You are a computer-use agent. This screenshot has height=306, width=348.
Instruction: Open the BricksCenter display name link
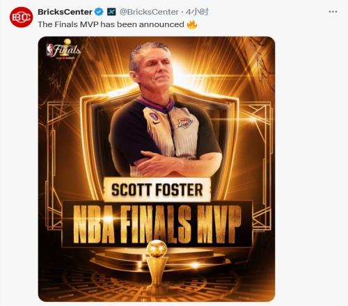[x=65, y=12]
